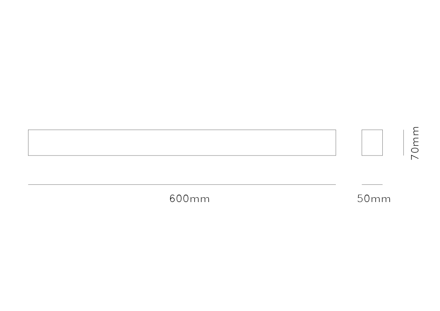Click the 600mm dimension label
This screenshot has height=311, width=440.
190,199
